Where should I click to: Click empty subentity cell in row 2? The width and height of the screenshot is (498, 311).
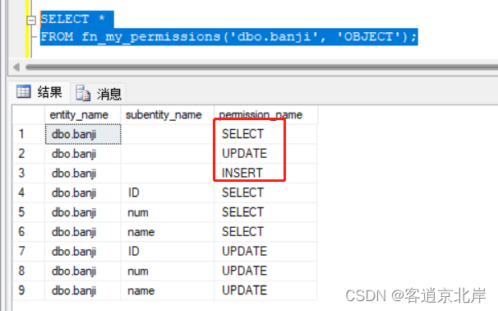[x=168, y=154]
